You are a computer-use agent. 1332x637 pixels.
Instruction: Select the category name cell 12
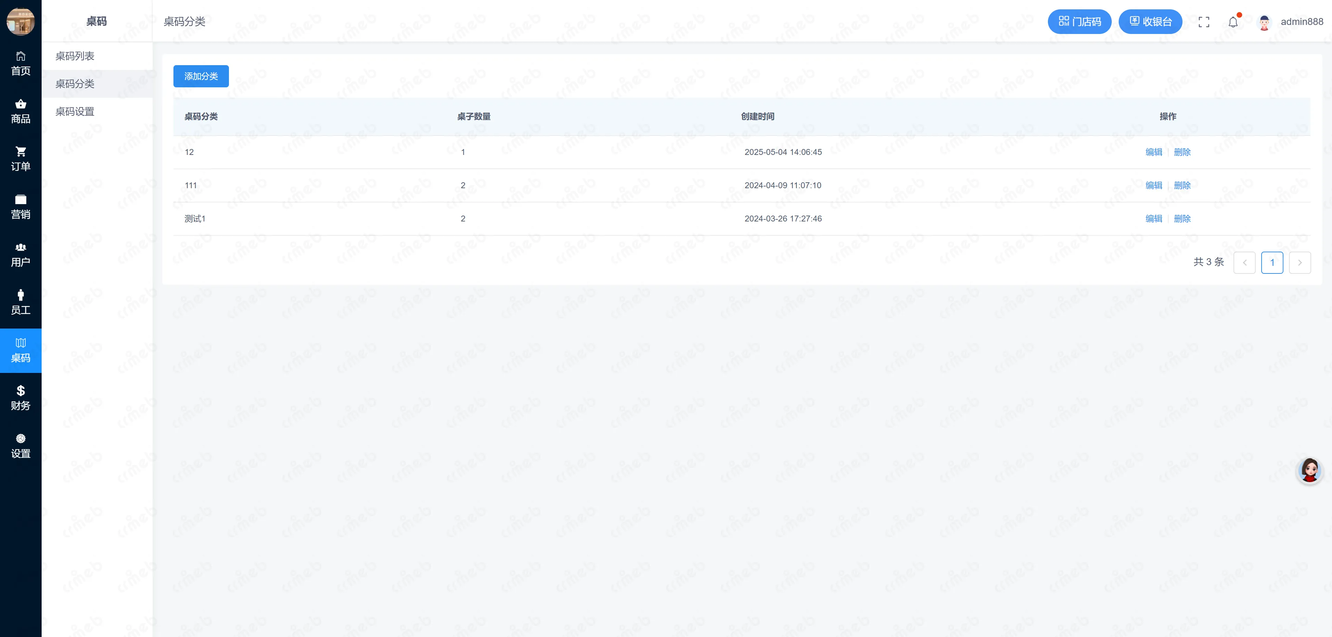click(x=189, y=152)
